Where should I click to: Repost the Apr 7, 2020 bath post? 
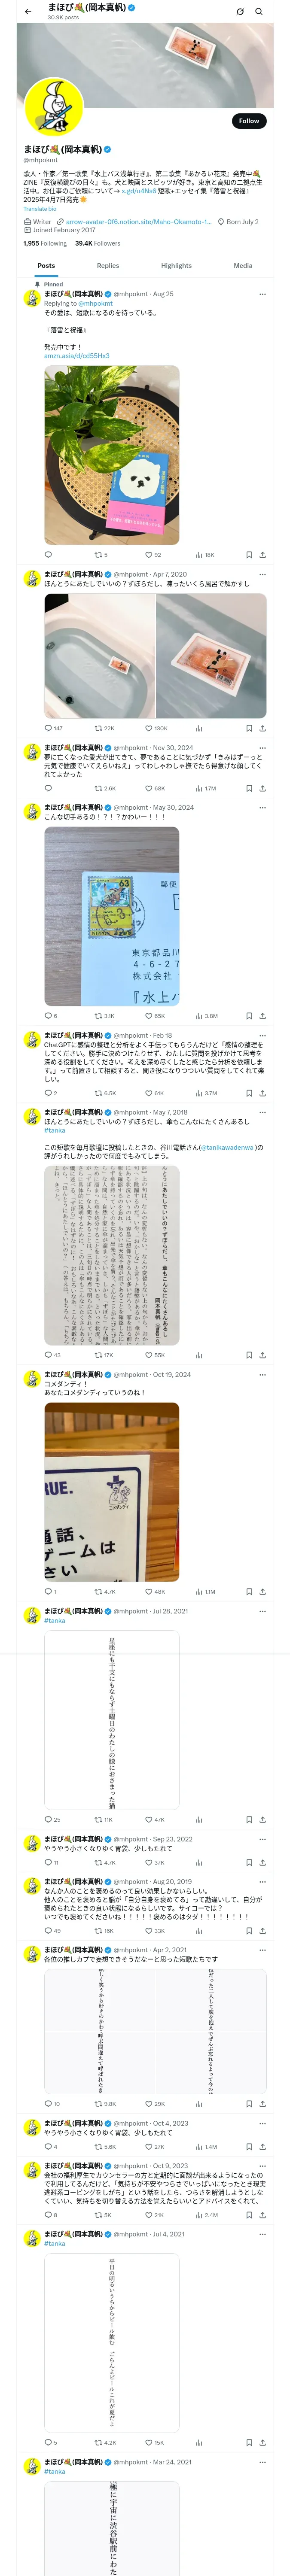click(x=104, y=729)
